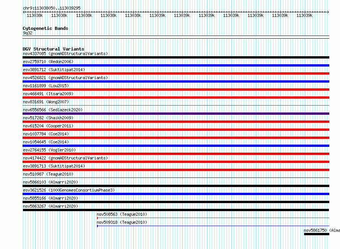340x249 pixels.
Task: Click the red bar under nsv1161899
Action: (x=176, y=90)
